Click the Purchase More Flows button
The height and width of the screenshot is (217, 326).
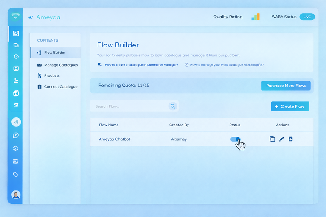pos(286,86)
